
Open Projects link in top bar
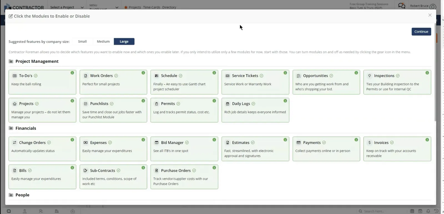[x=132, y=7]
